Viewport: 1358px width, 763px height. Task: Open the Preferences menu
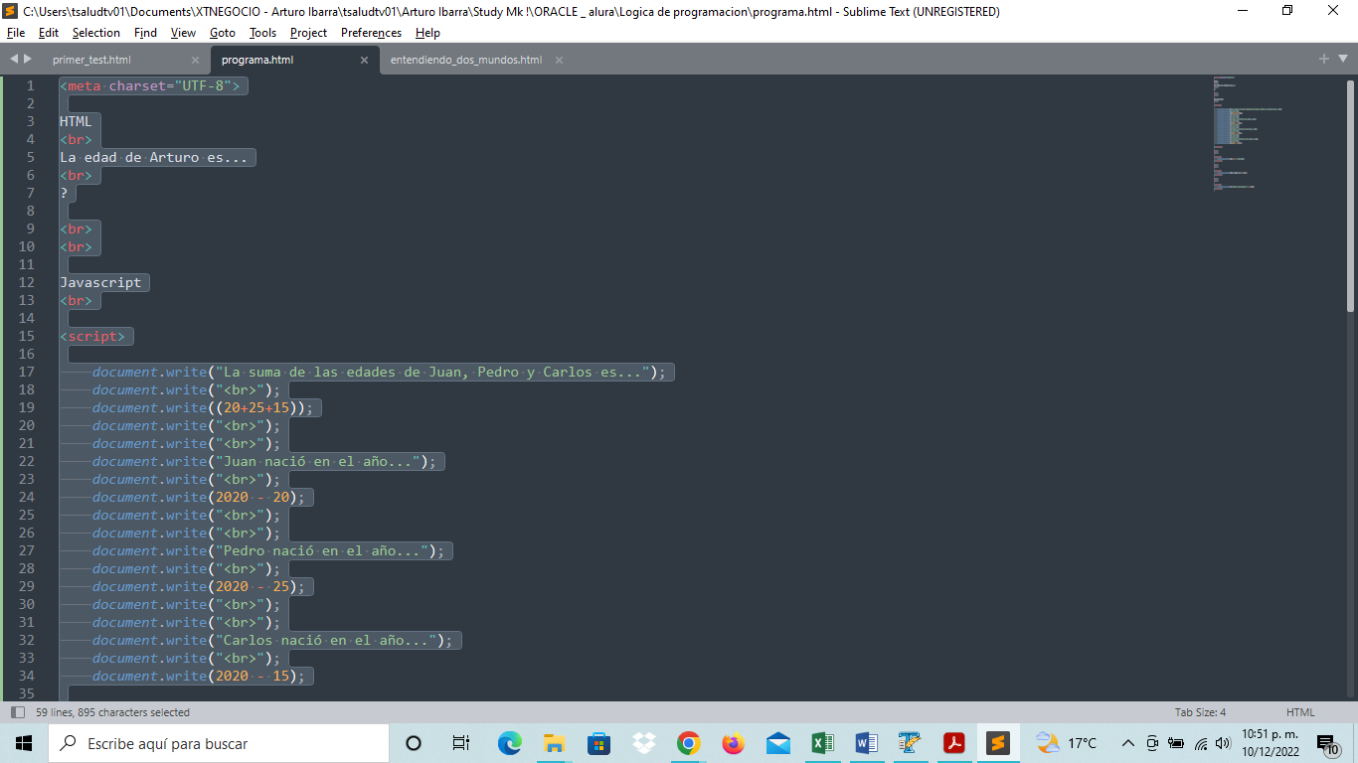point(371,33)
